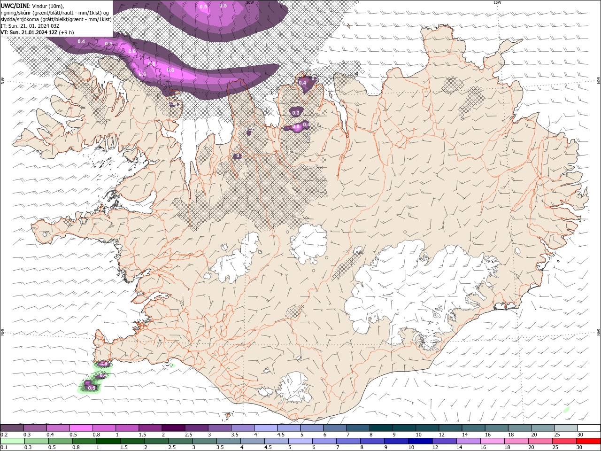
Task: Click the "0.1" value in the lower legend row
Action: pos(4,448)
